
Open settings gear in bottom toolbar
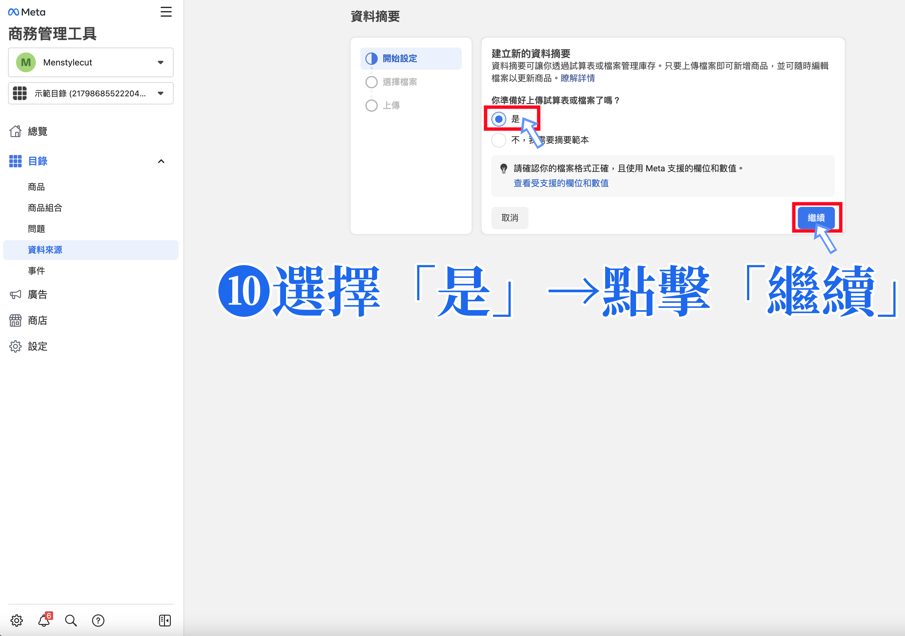point(17,620)
